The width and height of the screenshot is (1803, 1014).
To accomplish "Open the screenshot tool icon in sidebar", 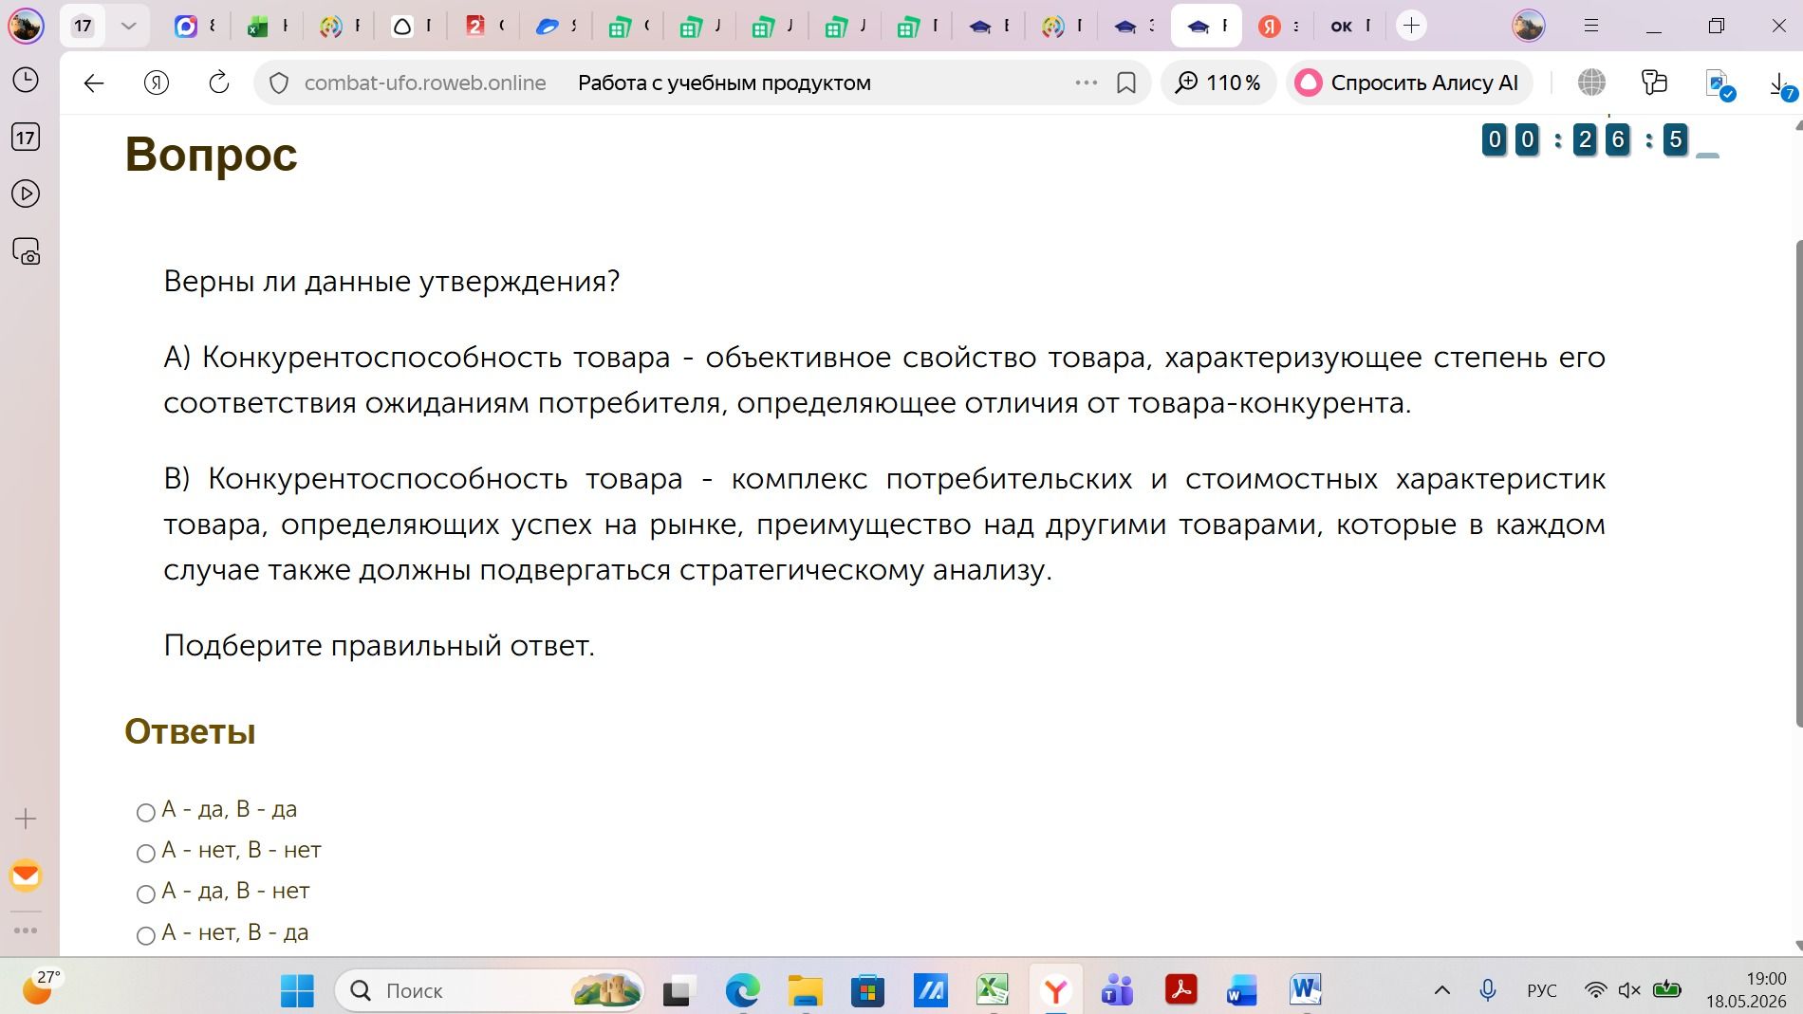I will tap(26, 251).
